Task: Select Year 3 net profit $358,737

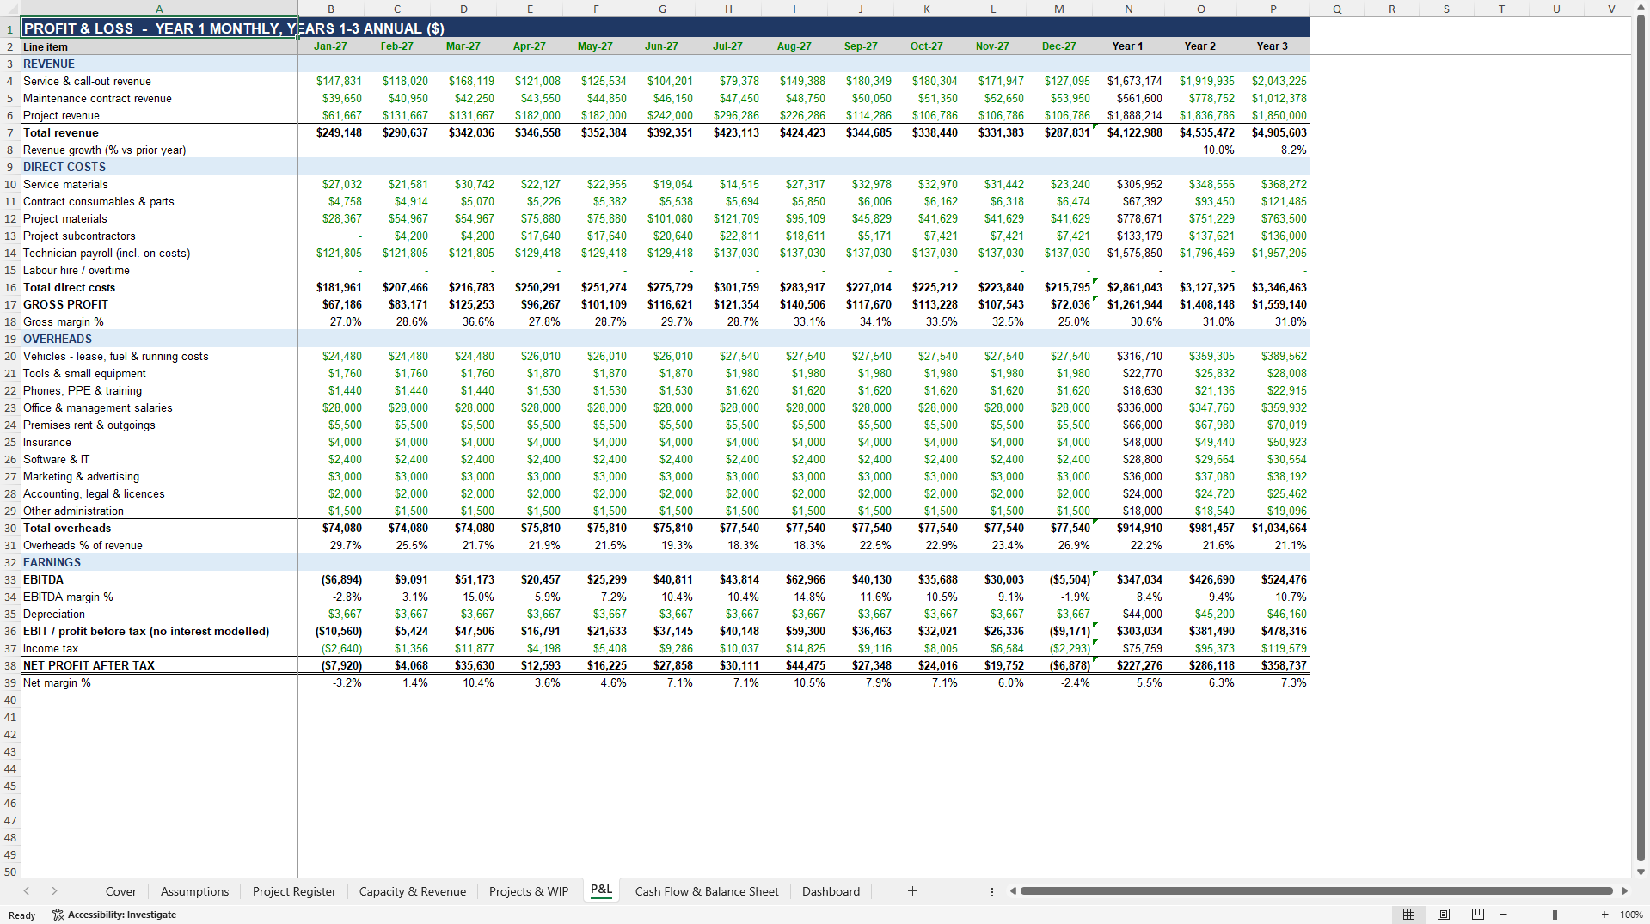Action: point(1273,665)
